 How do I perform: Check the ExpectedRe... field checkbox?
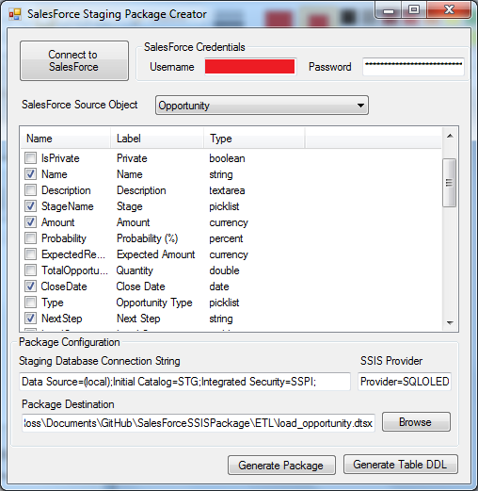tap(30, 254)
